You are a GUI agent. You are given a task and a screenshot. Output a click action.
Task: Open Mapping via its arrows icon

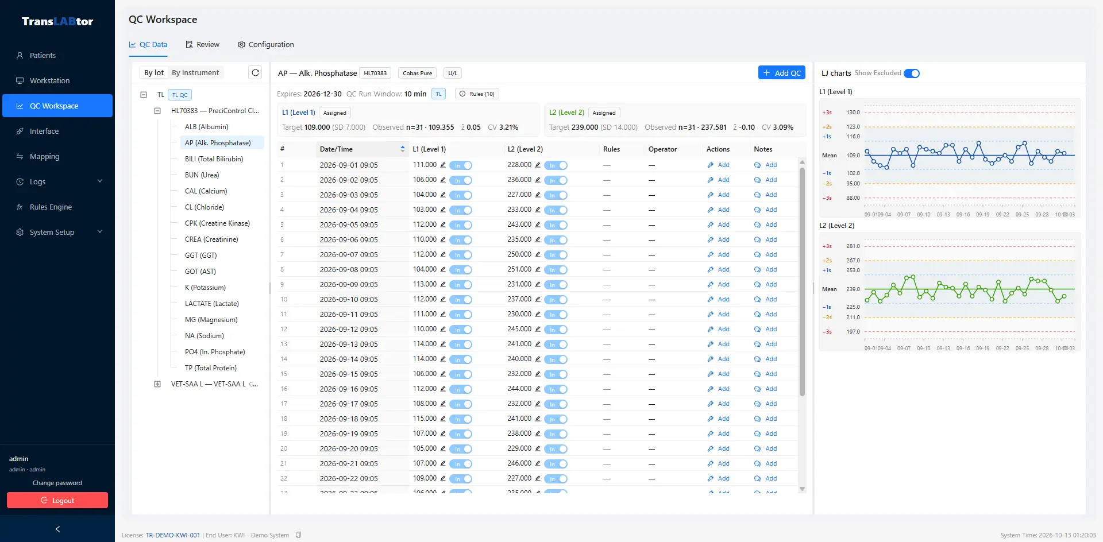[20, 157]
